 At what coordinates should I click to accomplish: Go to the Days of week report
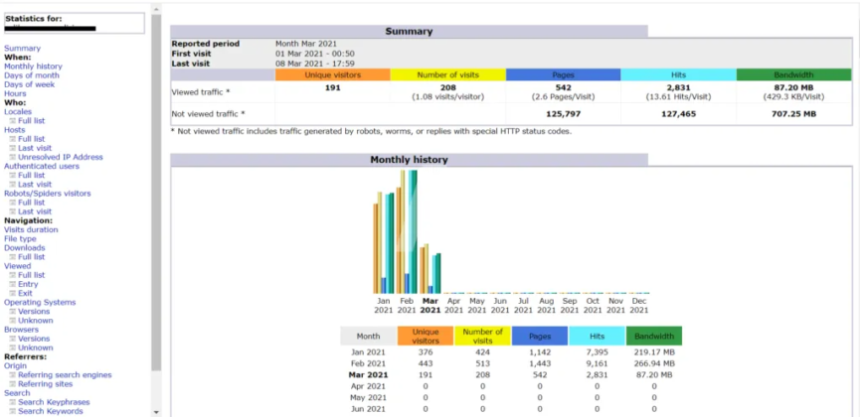29,84
